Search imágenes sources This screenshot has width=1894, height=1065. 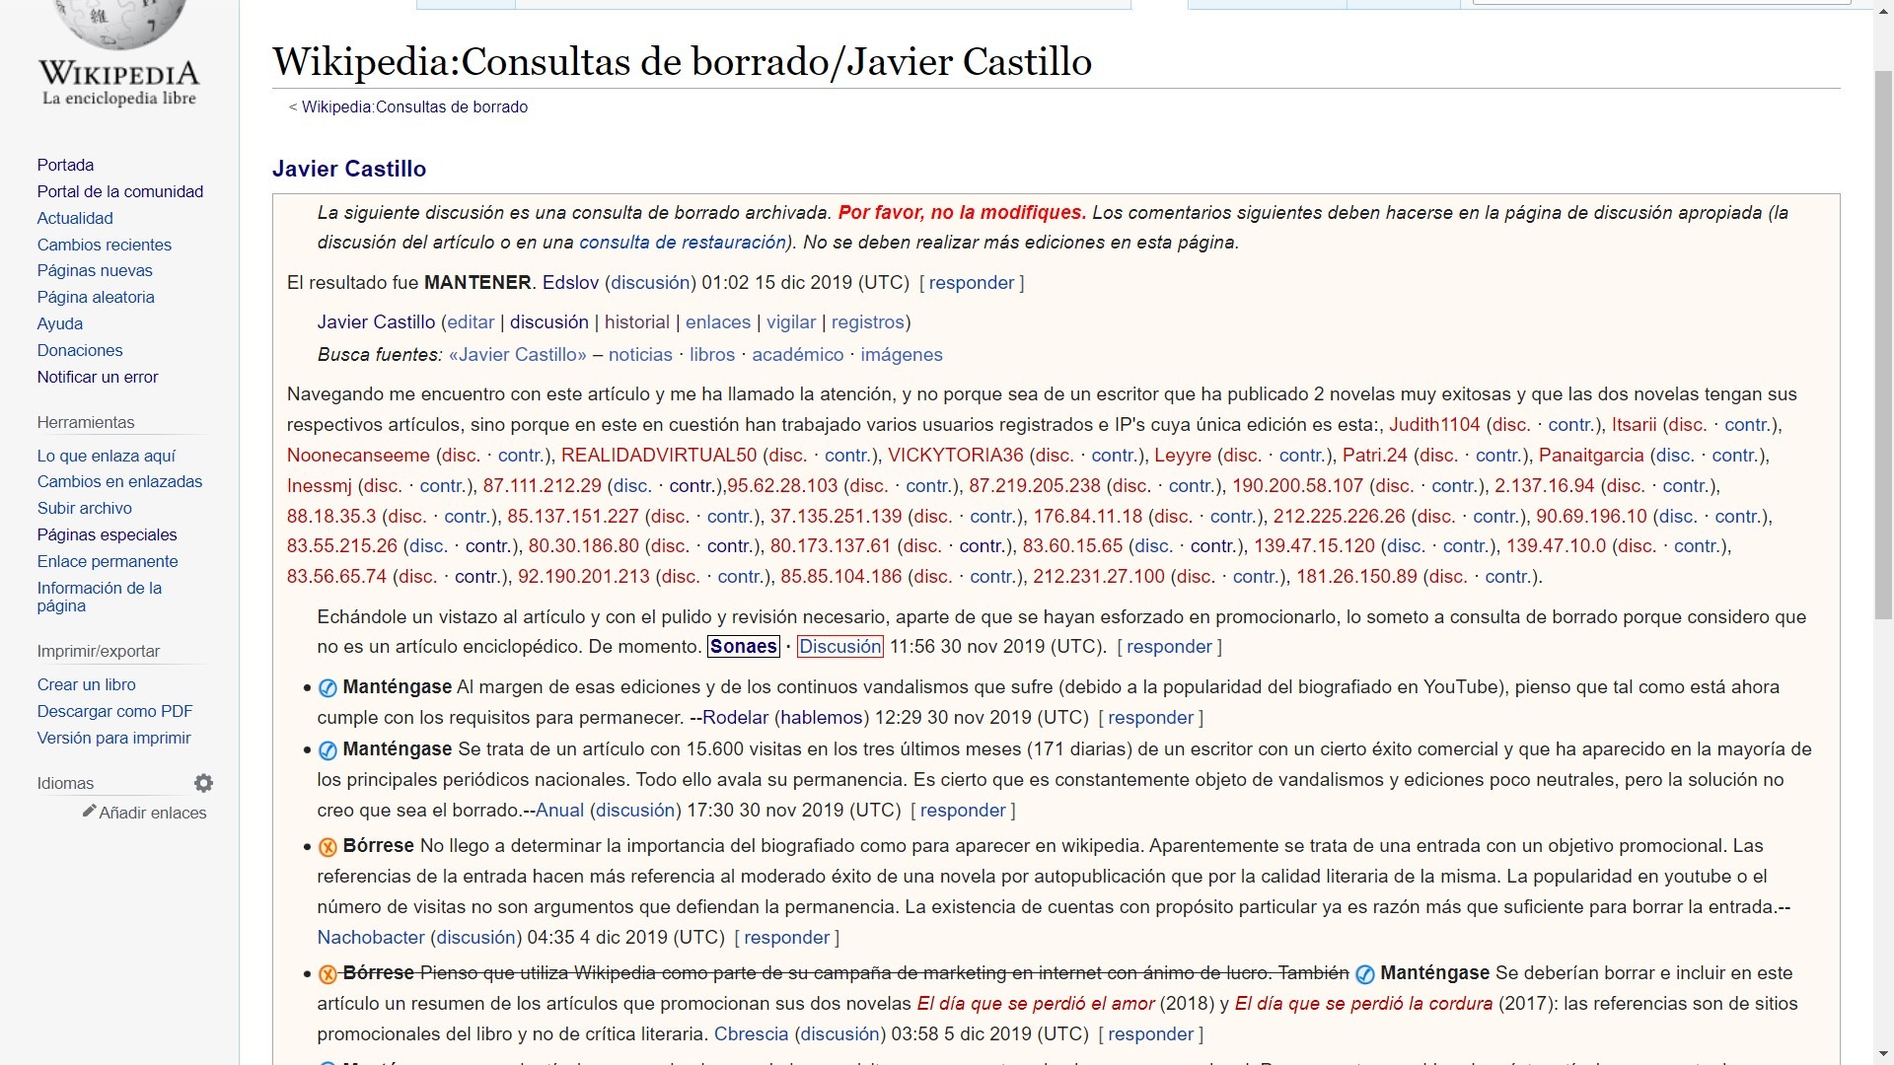[x=902, y=355]
